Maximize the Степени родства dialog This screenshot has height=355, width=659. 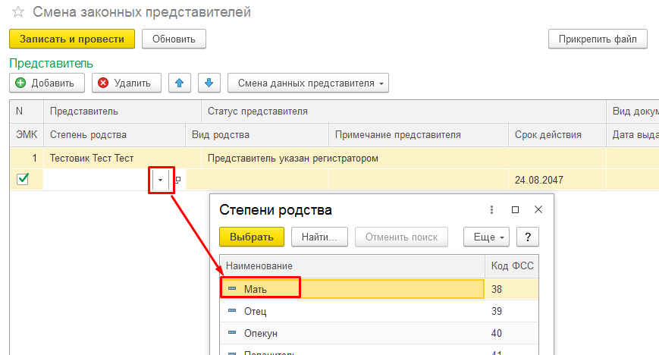point(515,209)
